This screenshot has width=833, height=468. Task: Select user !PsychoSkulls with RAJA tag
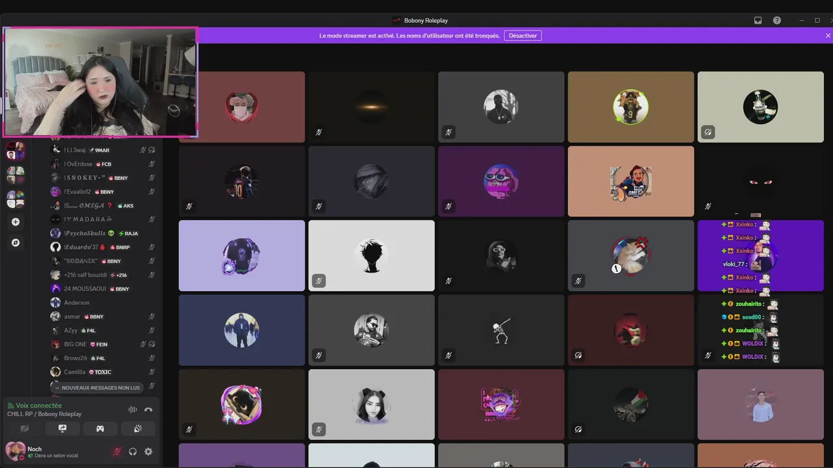103,233
